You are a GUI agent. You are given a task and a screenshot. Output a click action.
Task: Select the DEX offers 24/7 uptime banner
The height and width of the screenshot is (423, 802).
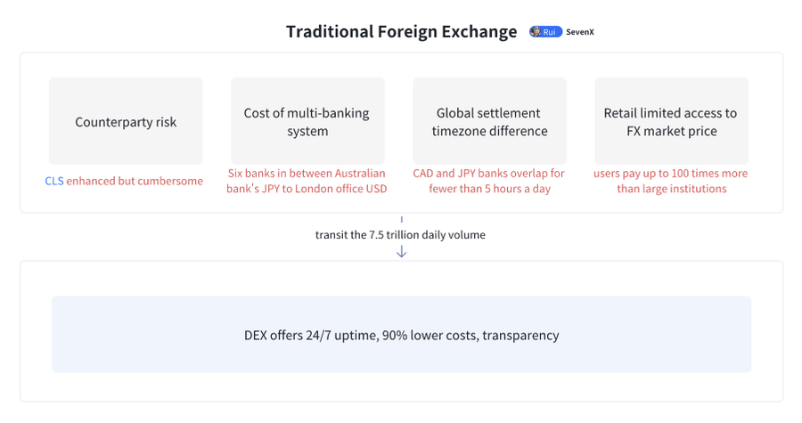401,335
